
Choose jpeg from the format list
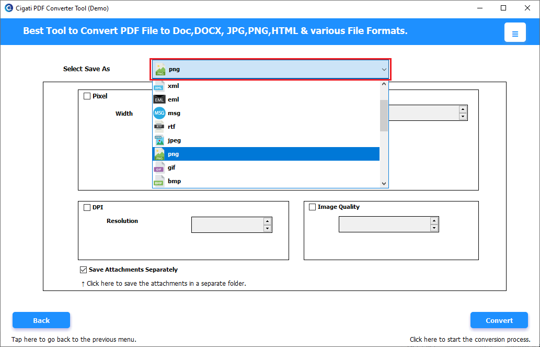click(x=266, y=140)
